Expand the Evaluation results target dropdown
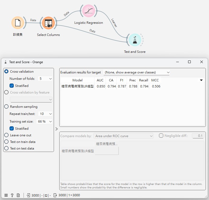209x200 pixels. [137, 72]
